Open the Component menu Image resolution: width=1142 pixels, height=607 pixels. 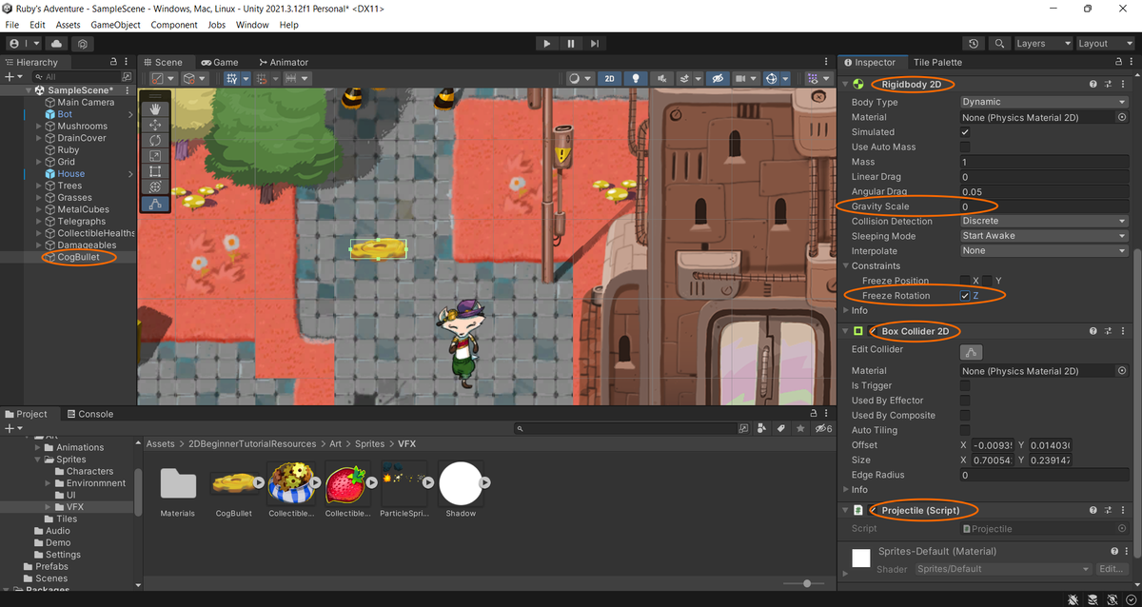pyautogui.click(x=174, y=25)
